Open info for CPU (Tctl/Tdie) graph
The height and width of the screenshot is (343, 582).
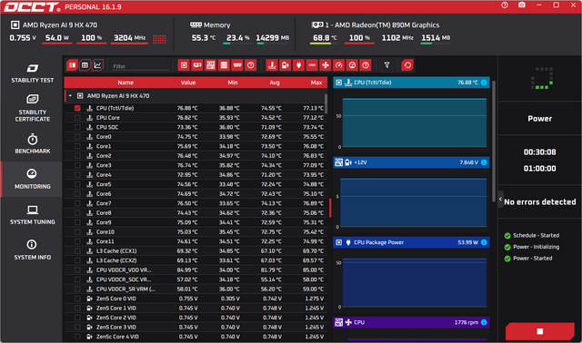[x=484, y=83]
